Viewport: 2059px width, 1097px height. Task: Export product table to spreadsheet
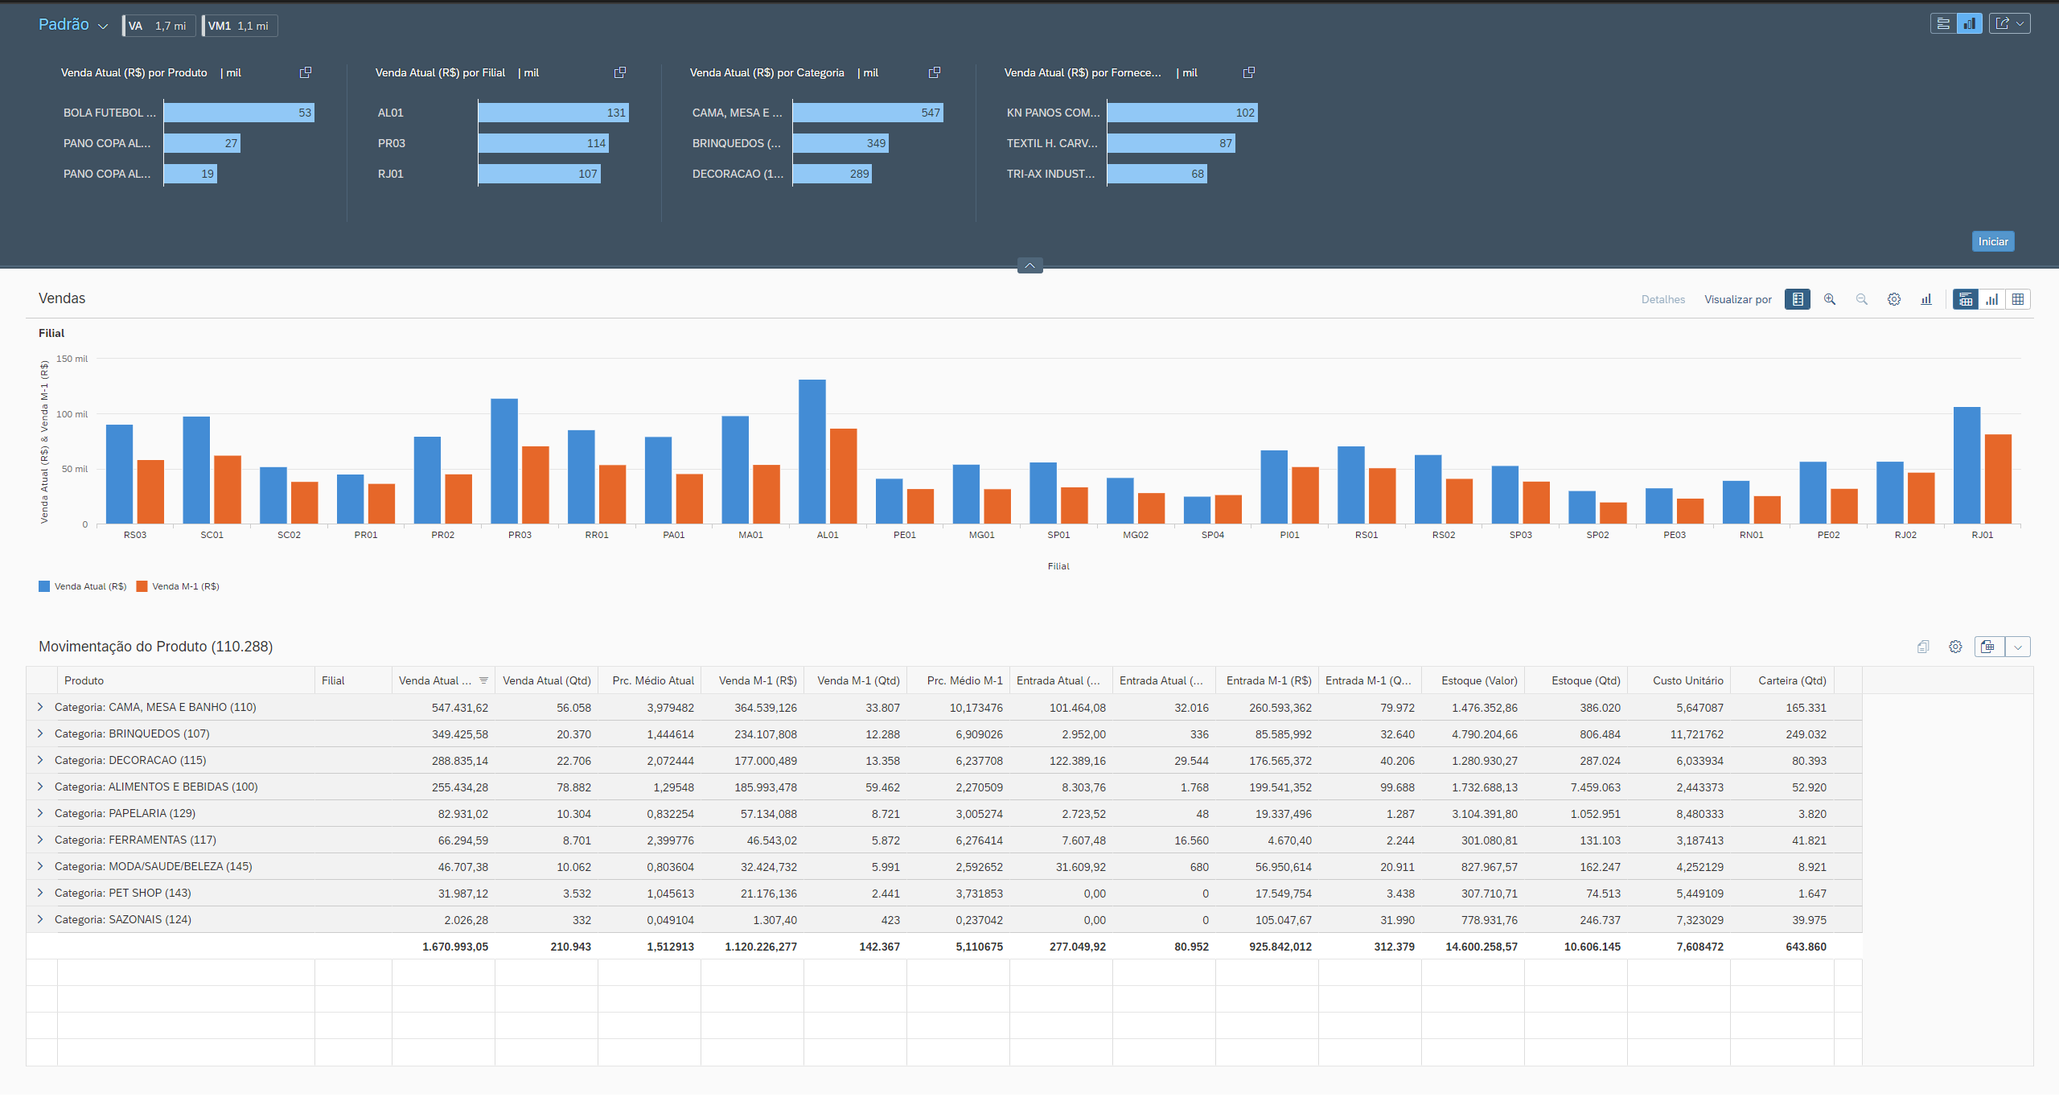pos(1988,647)
